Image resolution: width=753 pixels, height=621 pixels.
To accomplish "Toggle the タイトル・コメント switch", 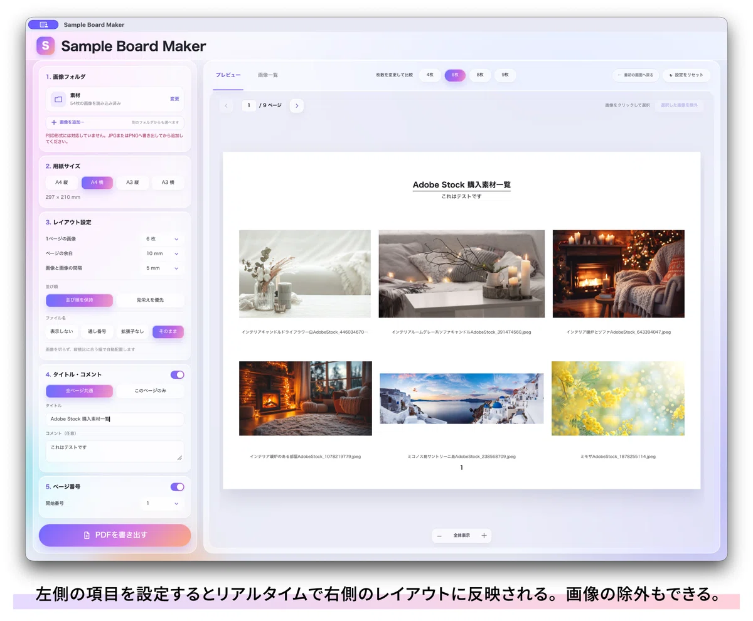I will pyautogui.click(x=178, y=374).
